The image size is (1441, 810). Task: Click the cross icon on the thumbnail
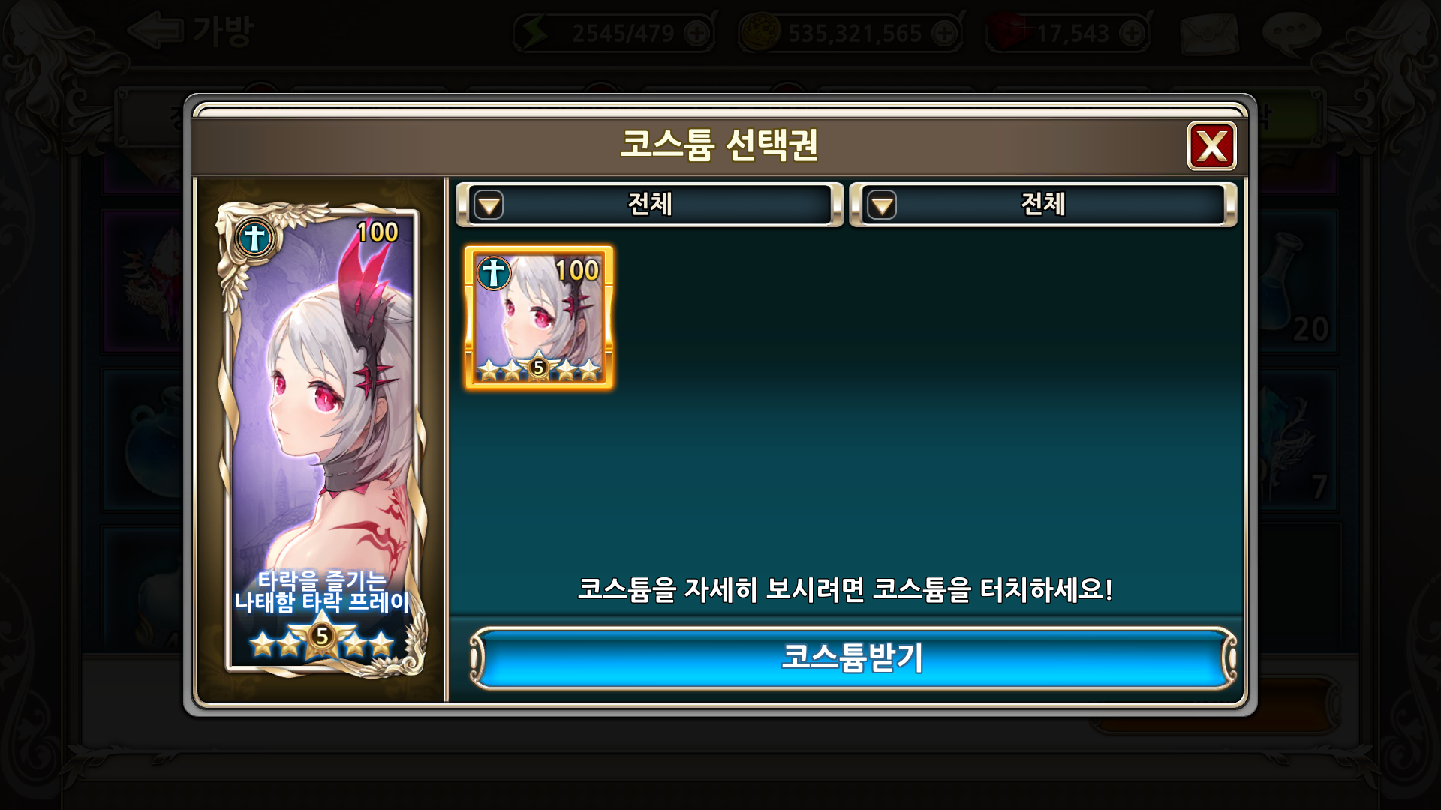494,272
